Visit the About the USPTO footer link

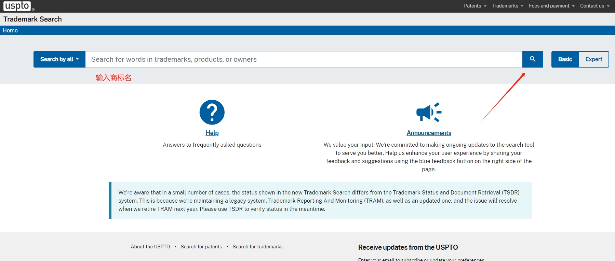(x=150, y=247)
